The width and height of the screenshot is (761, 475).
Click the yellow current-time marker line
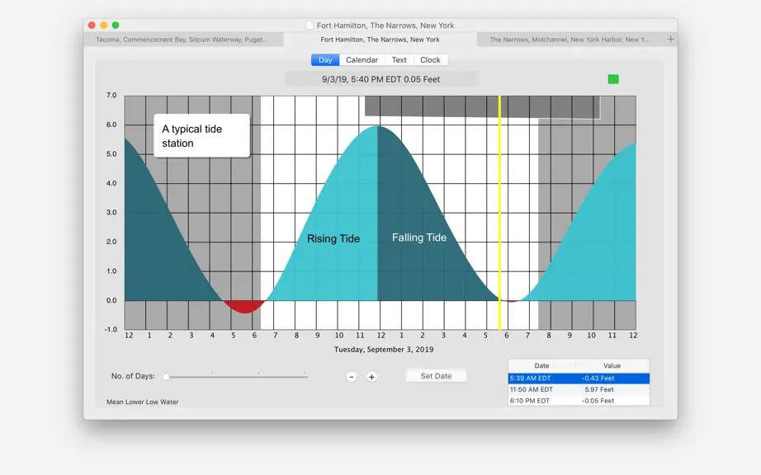(x=499, y=212)
